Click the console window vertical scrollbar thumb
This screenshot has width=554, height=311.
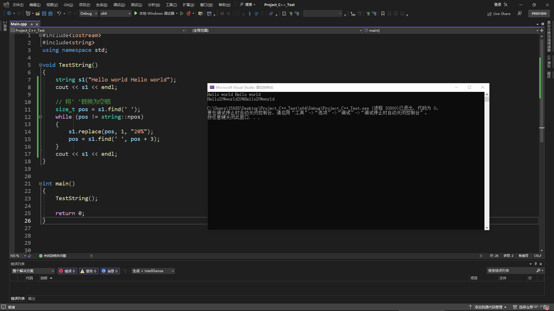point(487,99)
